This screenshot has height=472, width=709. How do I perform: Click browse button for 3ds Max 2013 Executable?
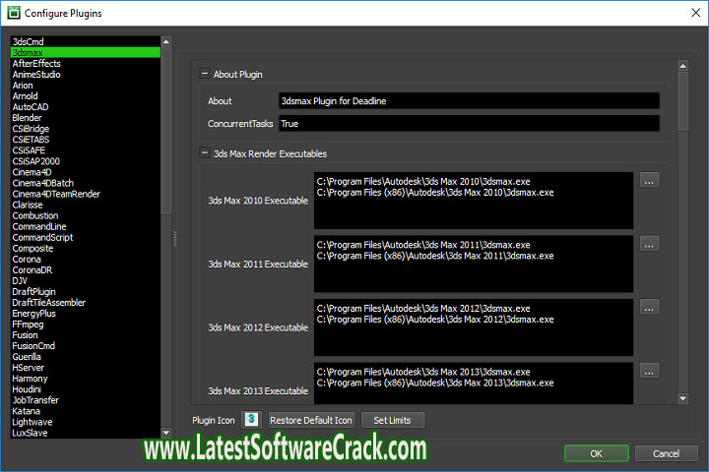pyautogui.click(x=649, y=371)
